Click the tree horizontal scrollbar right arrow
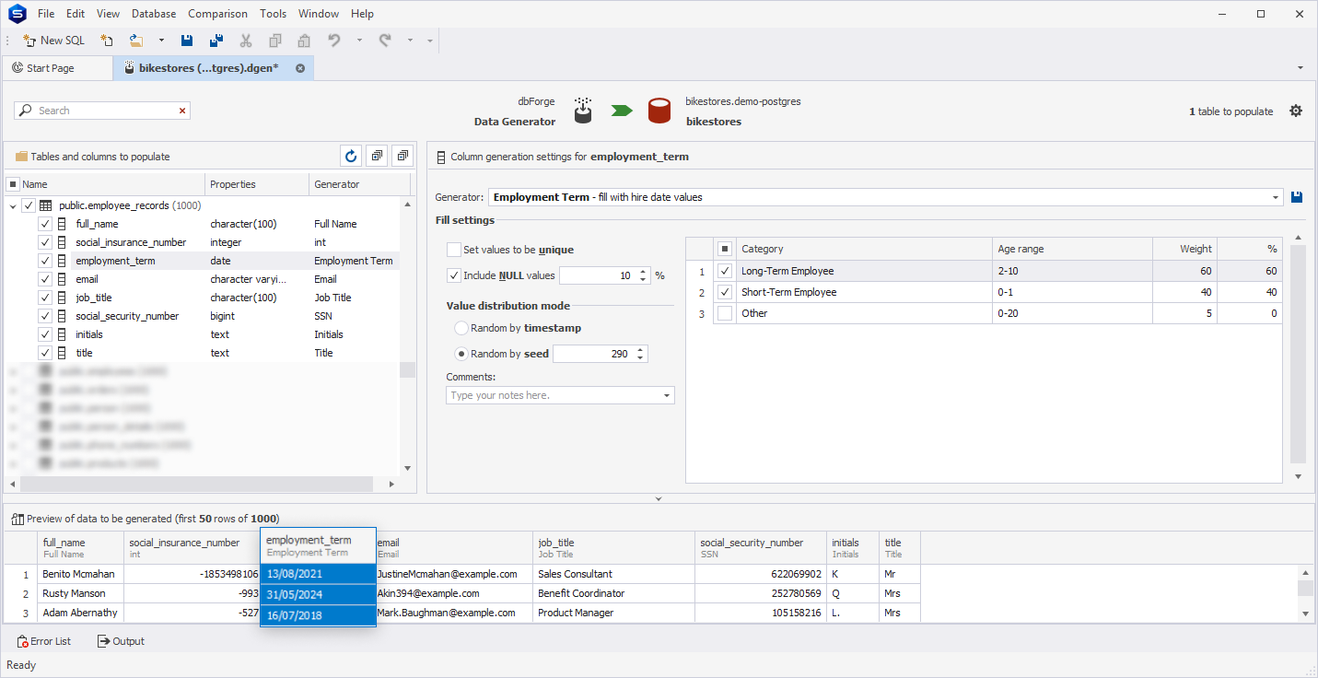This screenshot has height=678, width=1318. click(x=391, y=485)
